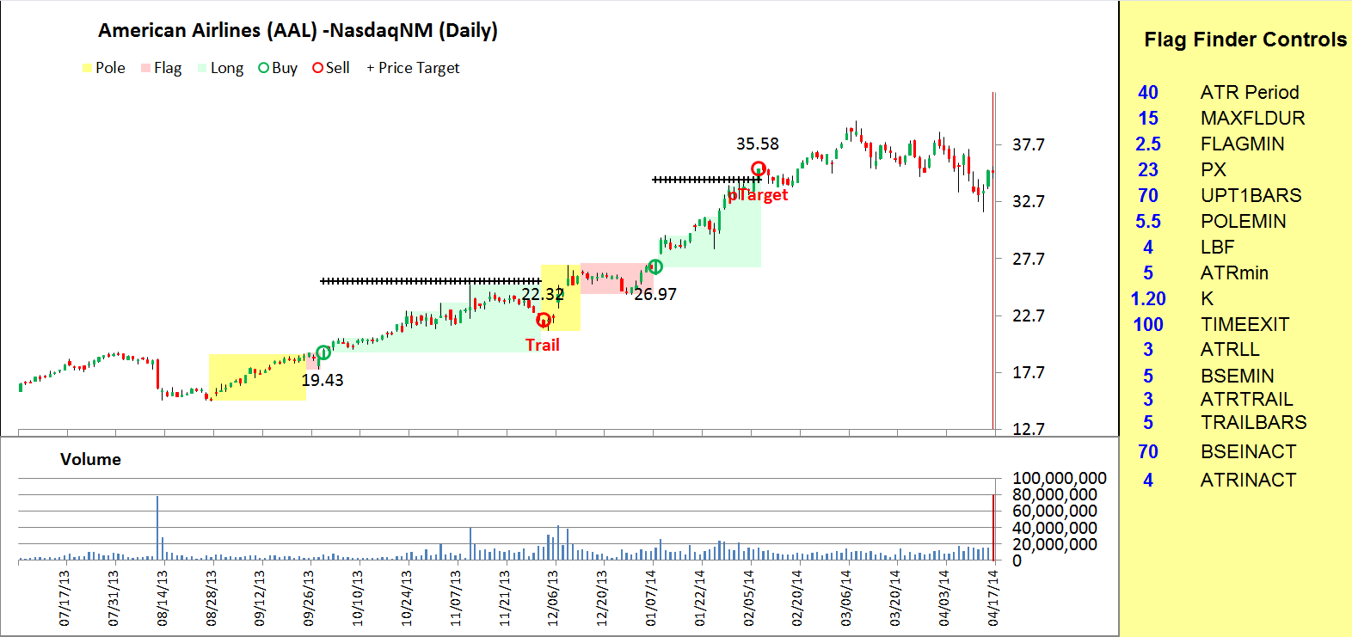
Task: Click the POLEMIN label
Action: pos(1244,221)
